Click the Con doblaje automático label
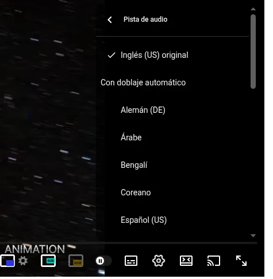Viewport: 273px width, 279px height. pos(143,82)
